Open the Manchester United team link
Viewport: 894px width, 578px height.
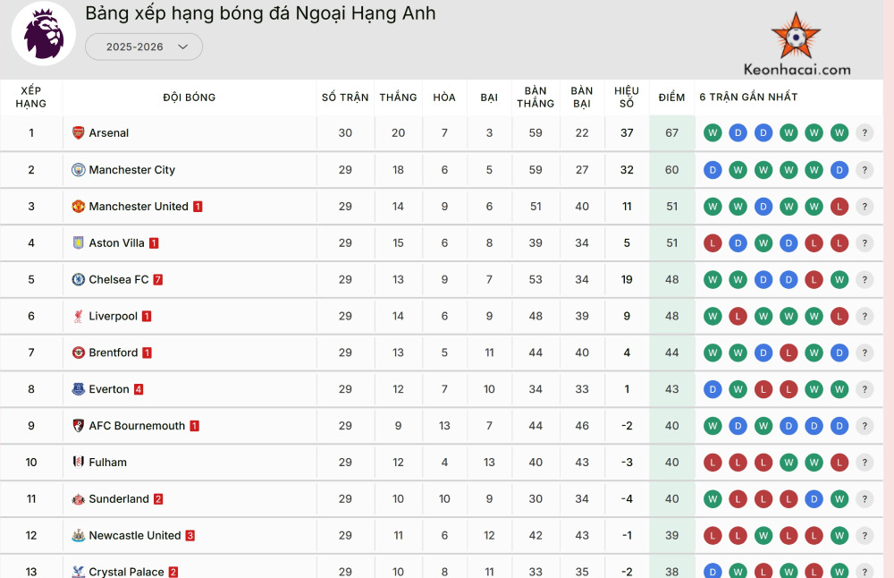[139, 207]
